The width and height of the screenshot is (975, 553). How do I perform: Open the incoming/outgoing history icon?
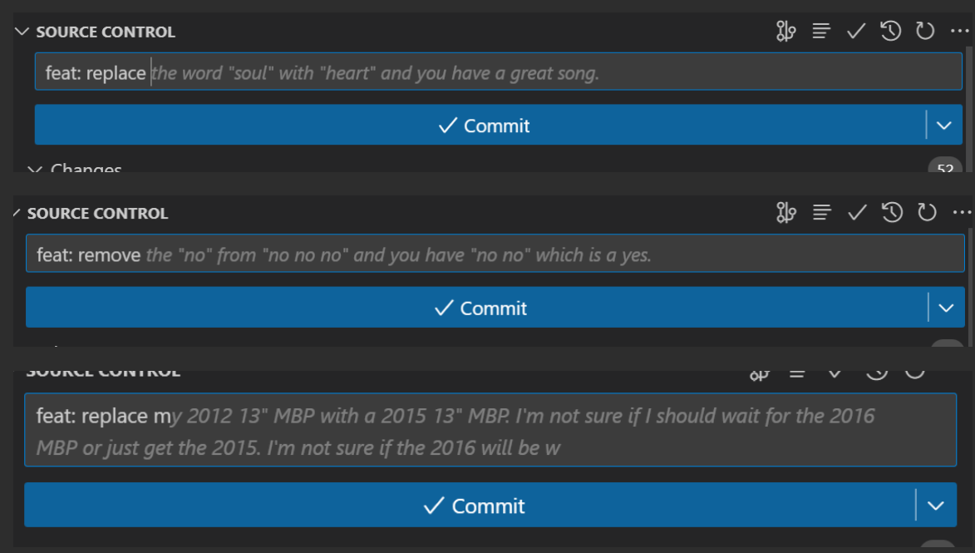(x=890, y=31)
